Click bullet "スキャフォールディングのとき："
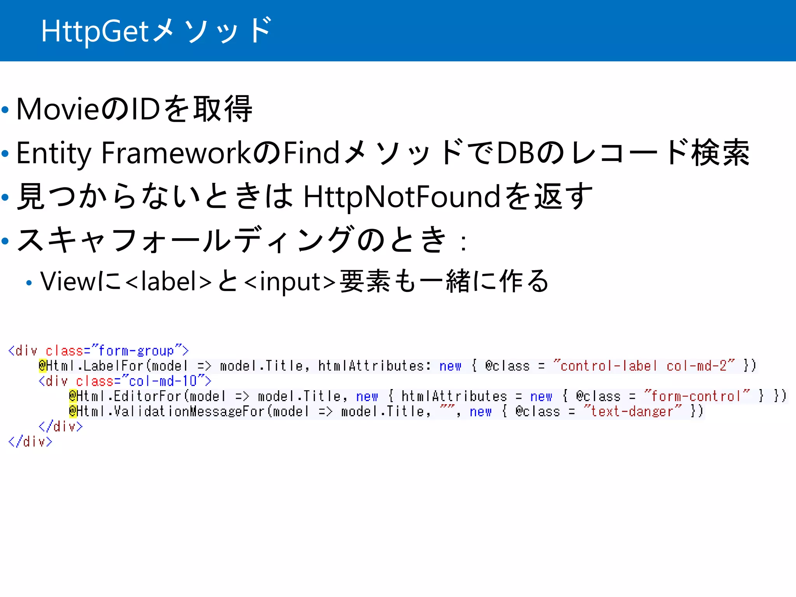 [x=243, y=240]
